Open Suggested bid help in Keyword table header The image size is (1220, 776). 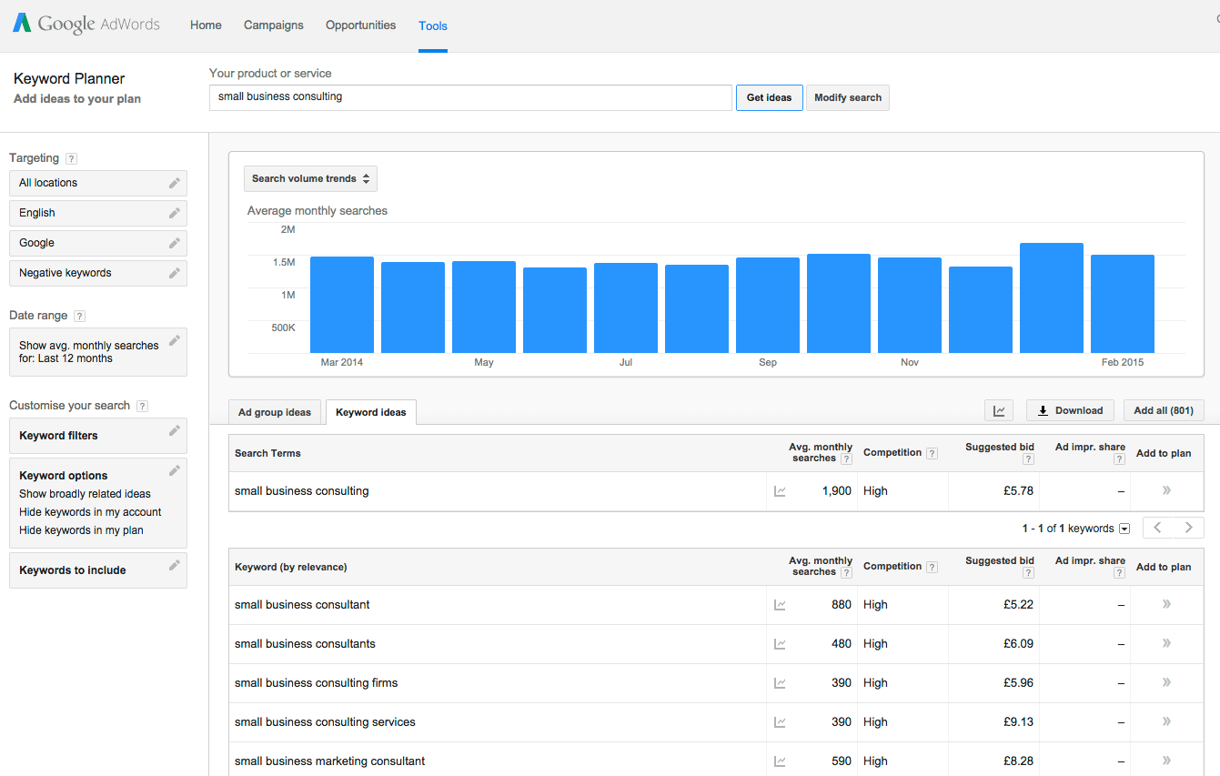pos(1029,573)
